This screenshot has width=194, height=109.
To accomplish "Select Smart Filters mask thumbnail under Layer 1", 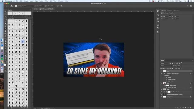I will pos(168,85).
